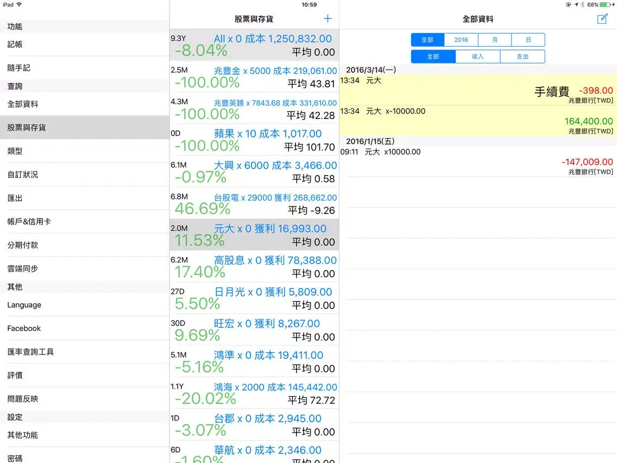Filter by 收入 segment
Viewport: 617px width, 463px height.
478,57
